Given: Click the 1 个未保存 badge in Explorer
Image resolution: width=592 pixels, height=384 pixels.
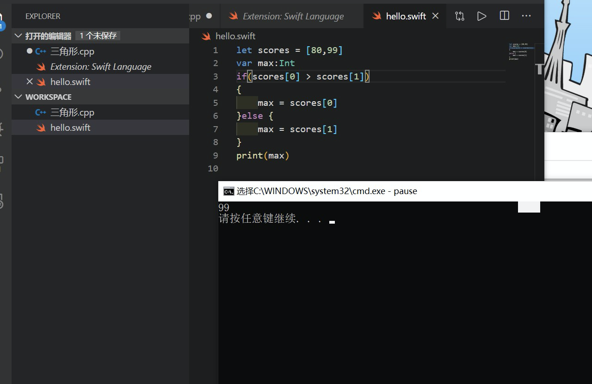Looking at the screenshot, I should point(98,36).
